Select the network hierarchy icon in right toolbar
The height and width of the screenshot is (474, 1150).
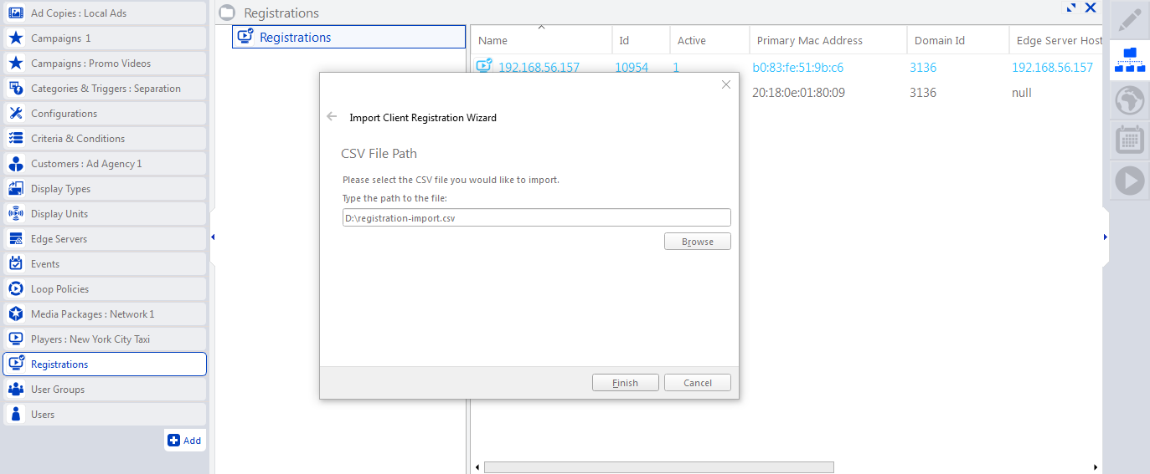pyautogui.click(x=1129, y=60)
